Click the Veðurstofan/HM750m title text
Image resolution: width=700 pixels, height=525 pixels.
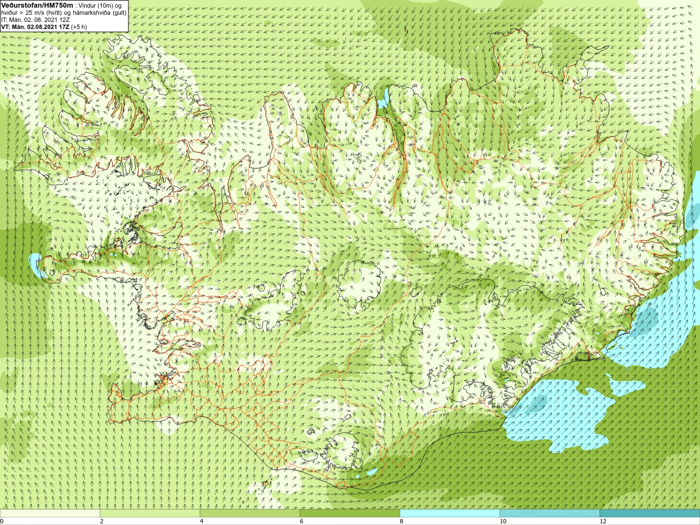pyautogui.click(x=37, y=5)
